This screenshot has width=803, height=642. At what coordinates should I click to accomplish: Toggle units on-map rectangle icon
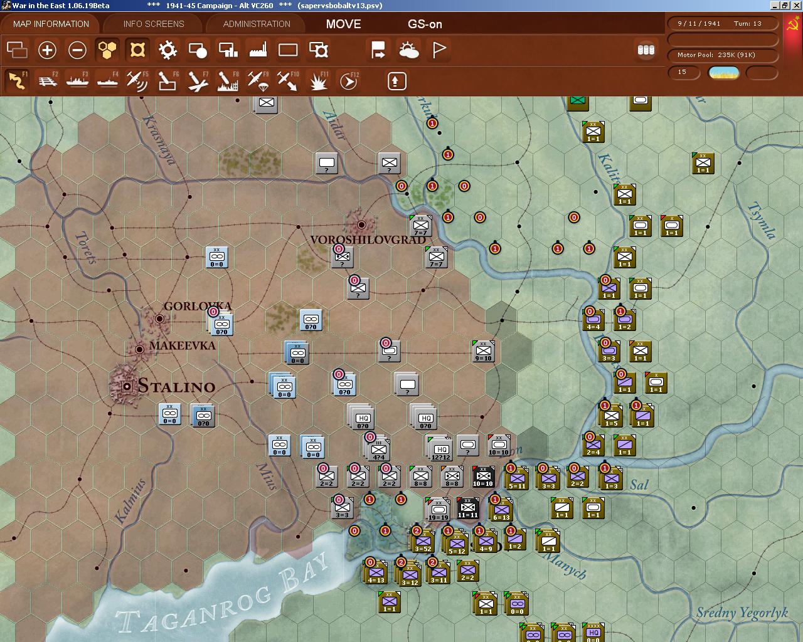click(288, 50)
